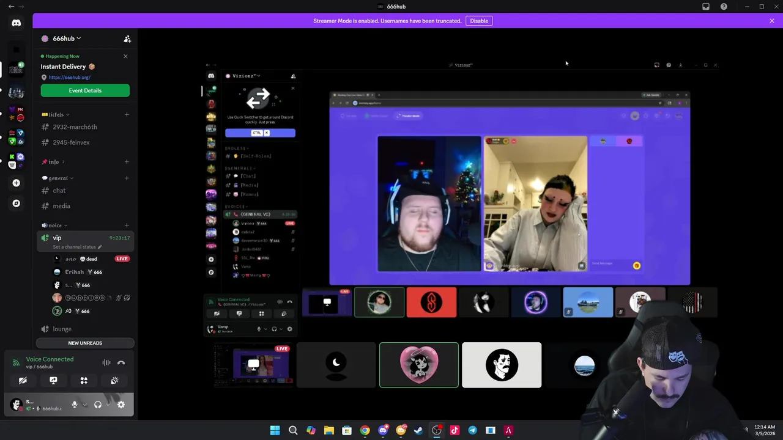The image size is (783, 440).
Task: Toggle camera on in voice panel
Action: click(23, 381)
